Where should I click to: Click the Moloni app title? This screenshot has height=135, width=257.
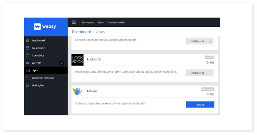point(92,91)
